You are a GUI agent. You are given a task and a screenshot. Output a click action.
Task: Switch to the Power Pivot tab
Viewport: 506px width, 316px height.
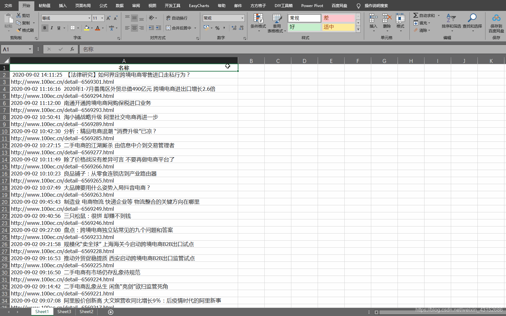(312, 5)
